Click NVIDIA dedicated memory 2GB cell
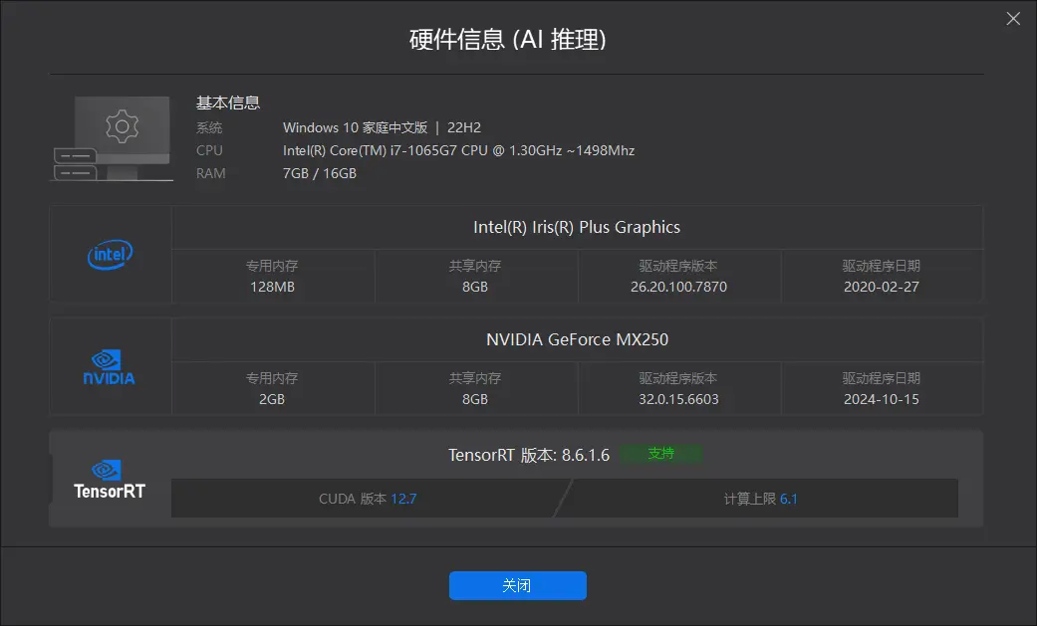Screen dimensions: 1037x626 272,399
